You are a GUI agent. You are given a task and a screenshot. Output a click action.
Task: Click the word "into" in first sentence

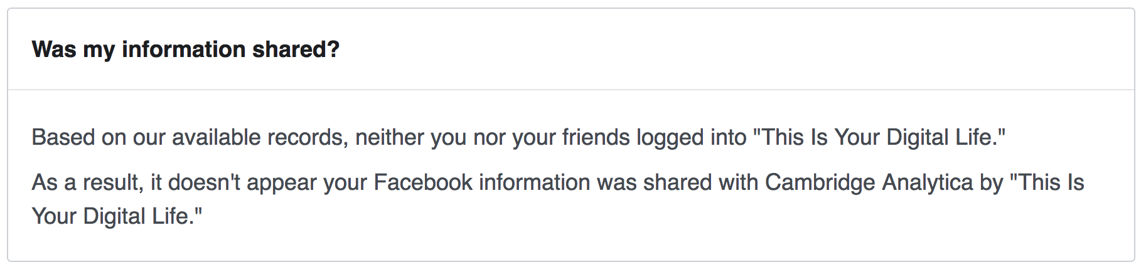(x=728, y=137)
